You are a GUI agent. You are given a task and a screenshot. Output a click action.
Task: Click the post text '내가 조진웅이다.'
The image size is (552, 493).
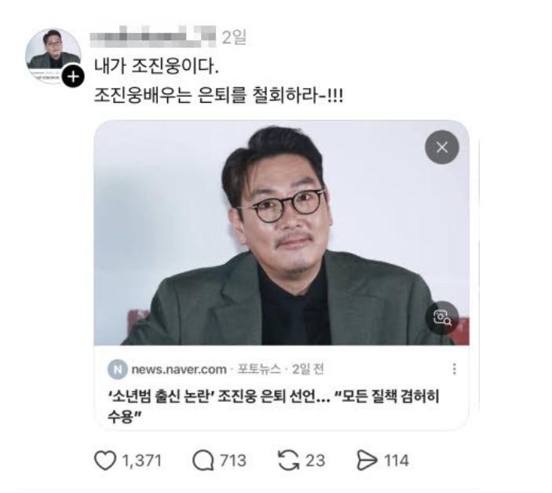tap(156, 66)
